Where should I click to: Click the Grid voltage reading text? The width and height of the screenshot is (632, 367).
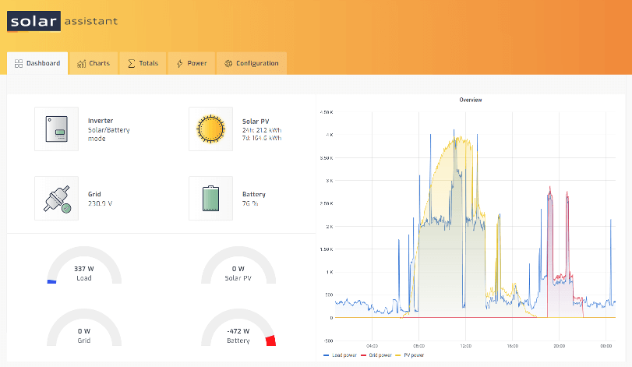pyautogui.click(x=101, y=203)
